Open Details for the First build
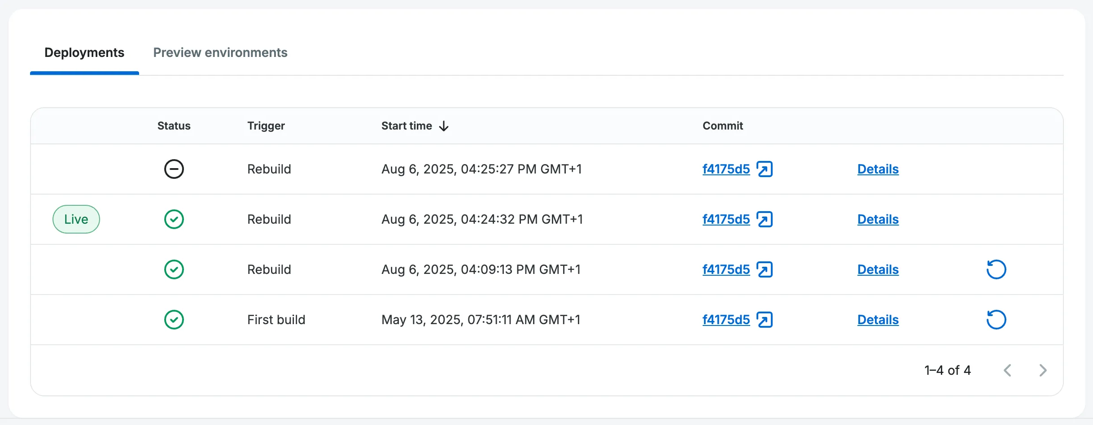 [x=878, y=320]
